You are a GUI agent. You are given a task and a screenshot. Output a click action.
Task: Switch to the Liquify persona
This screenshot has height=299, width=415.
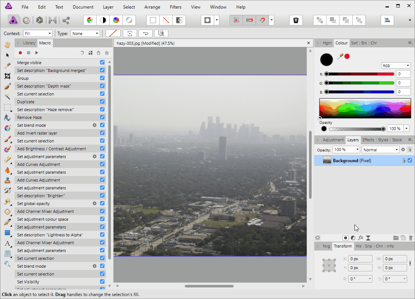click(x=26, y=20)
